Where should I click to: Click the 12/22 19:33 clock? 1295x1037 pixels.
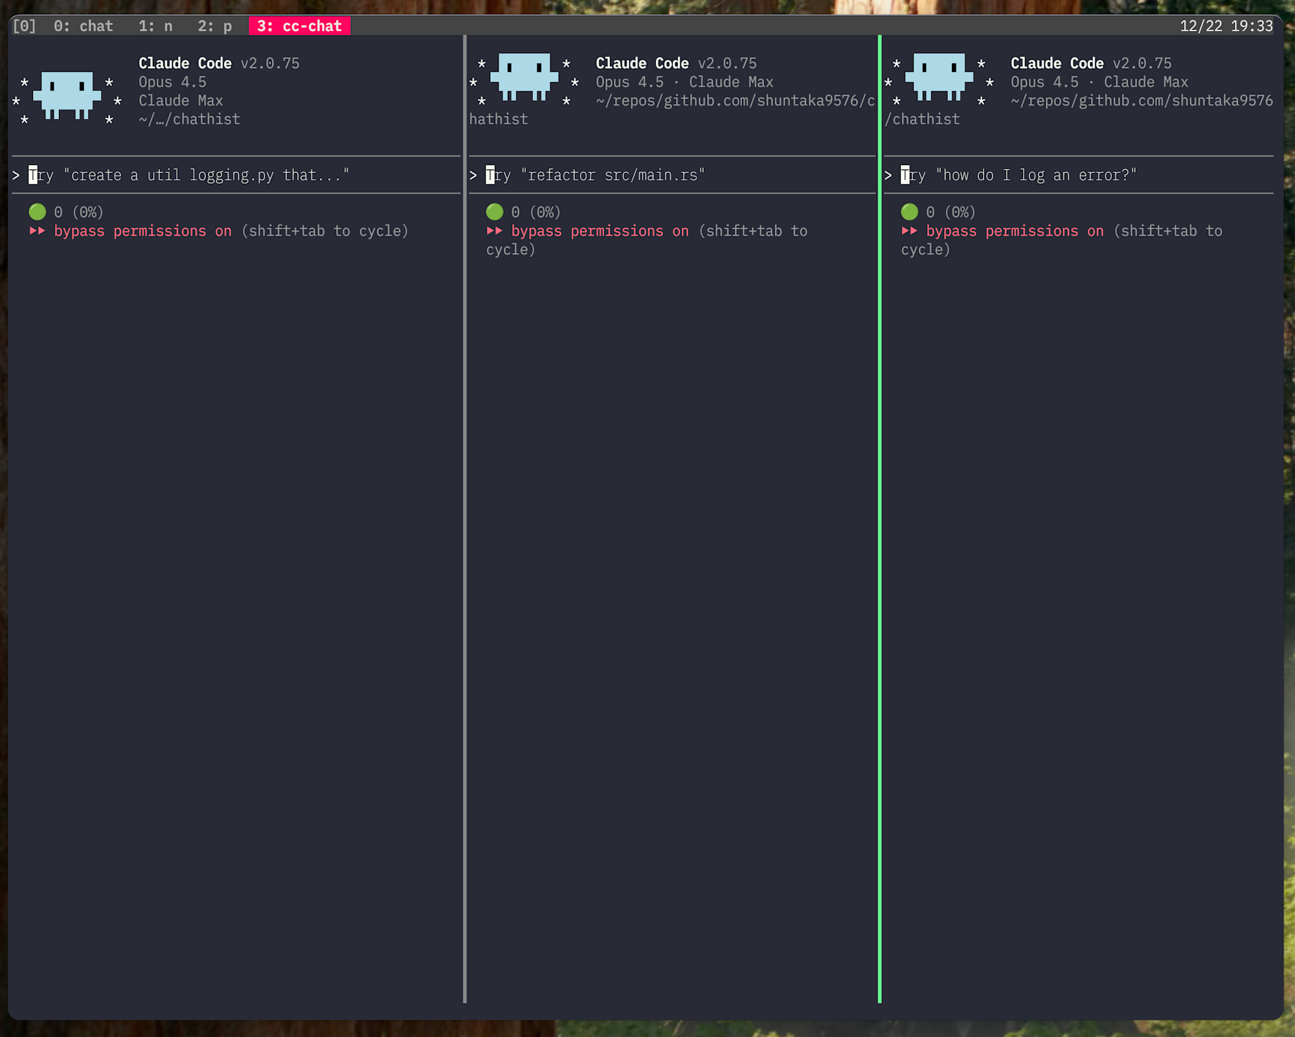[x=1226, y=26]
